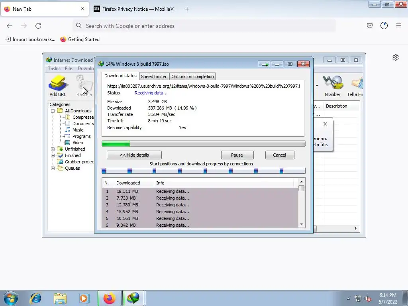Image resolution: width=408 pixels, height=306 pixels.
Task: Open a new Firefox tab with plus button
Action: 187,9
